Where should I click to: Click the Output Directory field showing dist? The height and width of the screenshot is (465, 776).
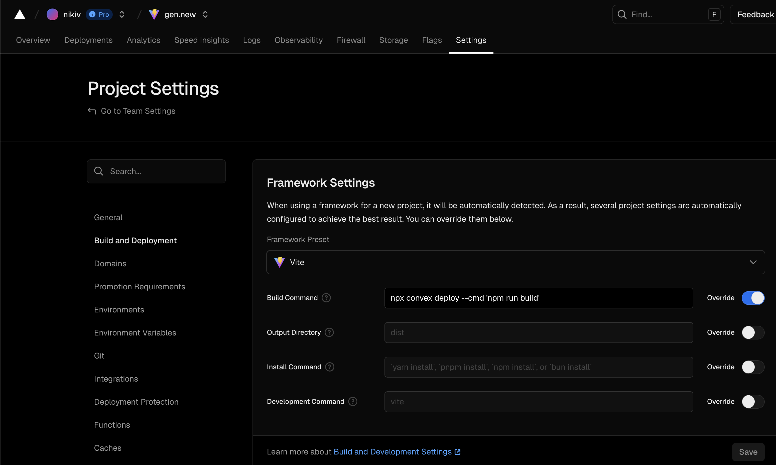(x=539, y=332)
